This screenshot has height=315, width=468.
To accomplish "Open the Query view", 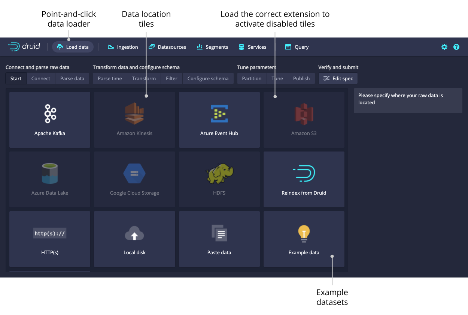I will (x=297, y=47).
